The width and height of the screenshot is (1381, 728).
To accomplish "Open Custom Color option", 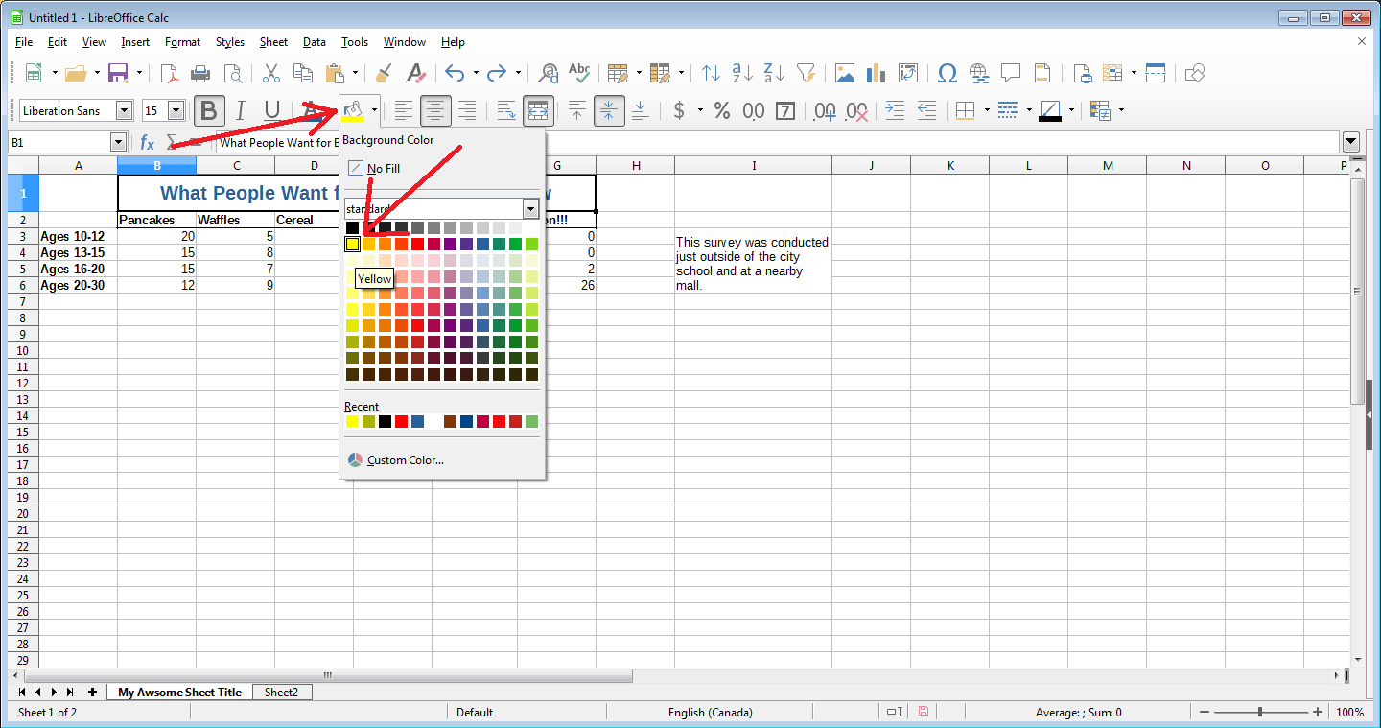I will (396, 460).
